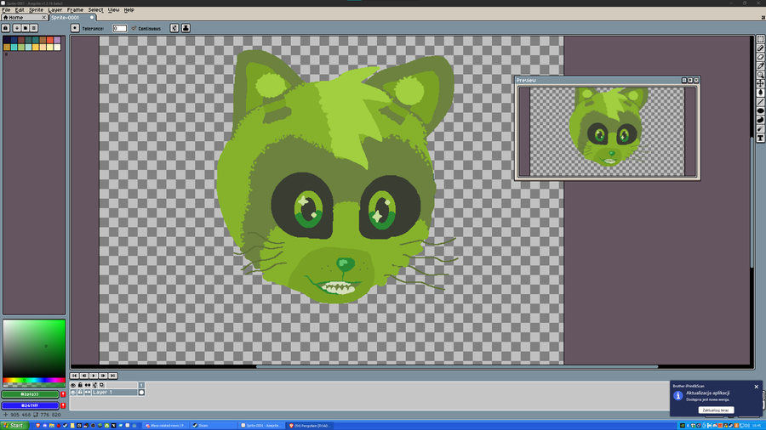Open the Select menu
The width and height of the screenshot is (766, 430).
point(95,9)
